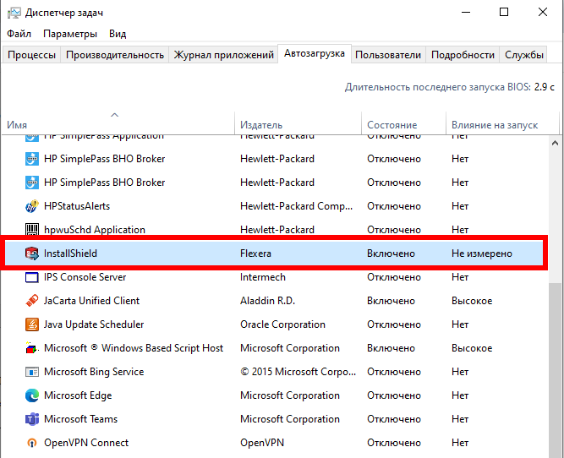Click the Microsoft Edge icon
The image size is (564, 458).
pos(32,395)
